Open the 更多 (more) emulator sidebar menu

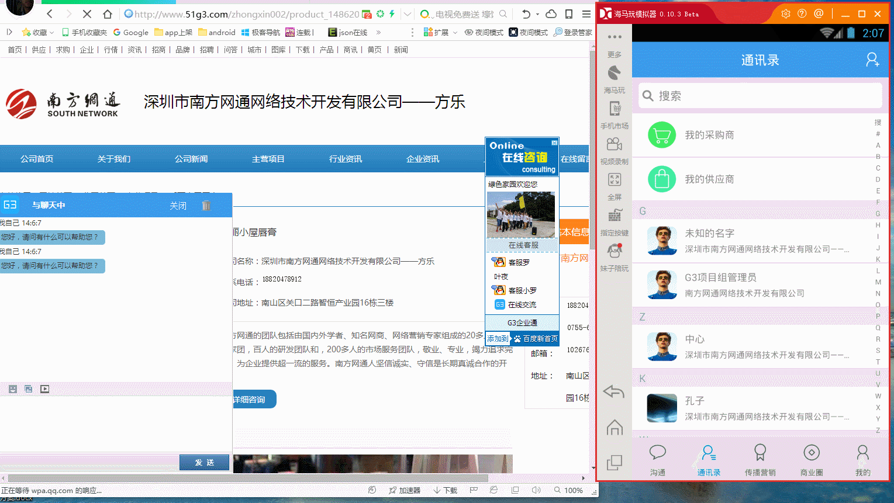[x=615, y=43]
